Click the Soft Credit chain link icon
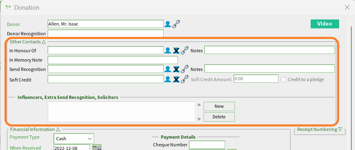The image size is (355, 150). point(185,79)
